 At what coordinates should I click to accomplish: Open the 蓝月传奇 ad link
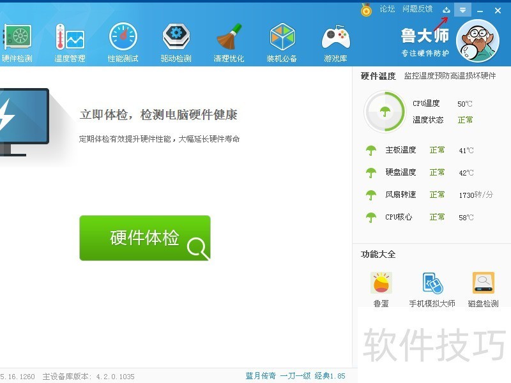pos(261,376)
